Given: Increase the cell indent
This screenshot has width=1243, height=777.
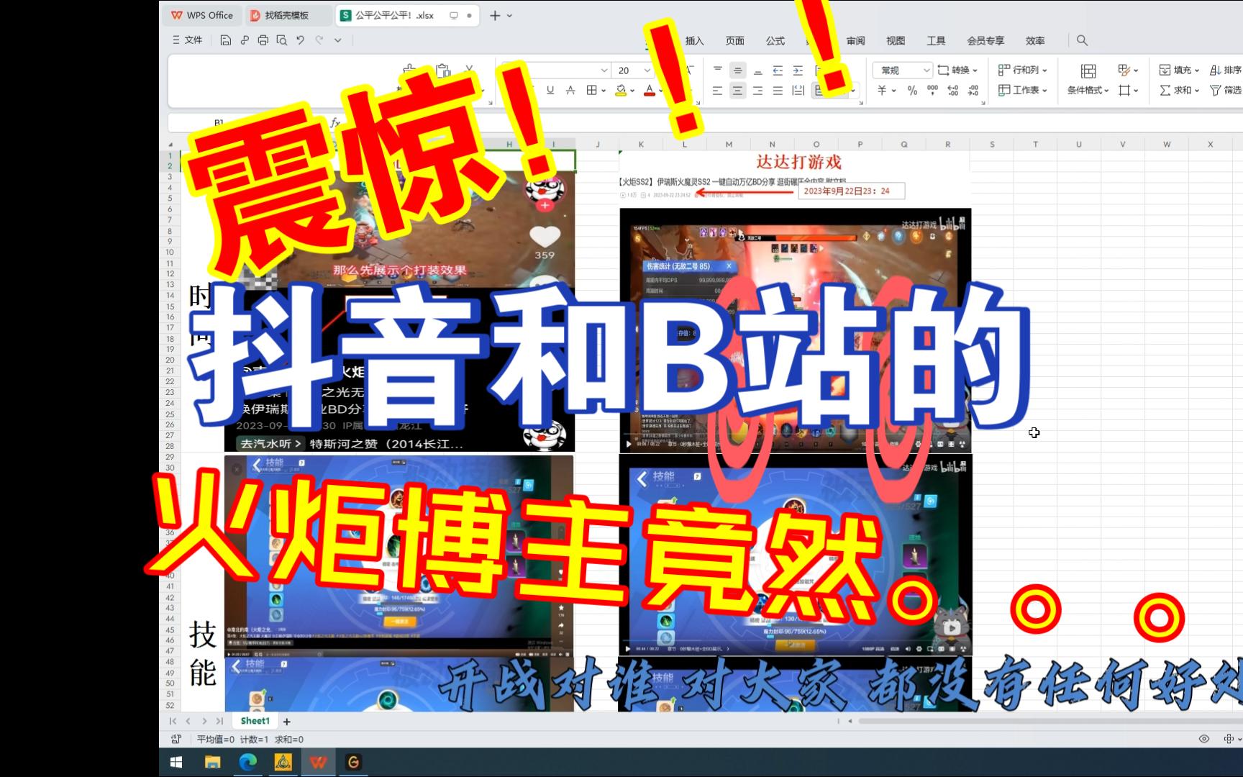Looking at the screenshot, I should pyautogui.click(x=798, y=71).
